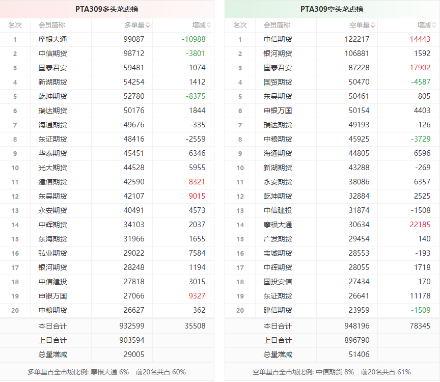Click short table total 948196
This screenshot has width=440, height=382.
tap(357, 326)
